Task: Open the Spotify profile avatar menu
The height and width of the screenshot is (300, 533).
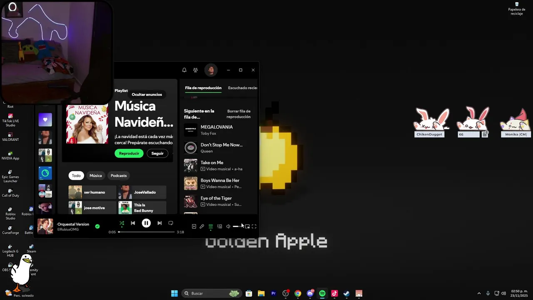Action: click(211, 70)
